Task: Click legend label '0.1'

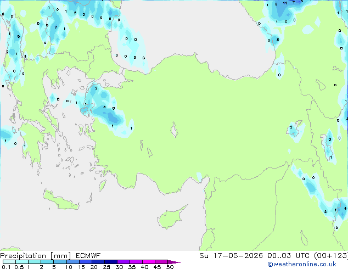Action: click(x=6, y=267)
